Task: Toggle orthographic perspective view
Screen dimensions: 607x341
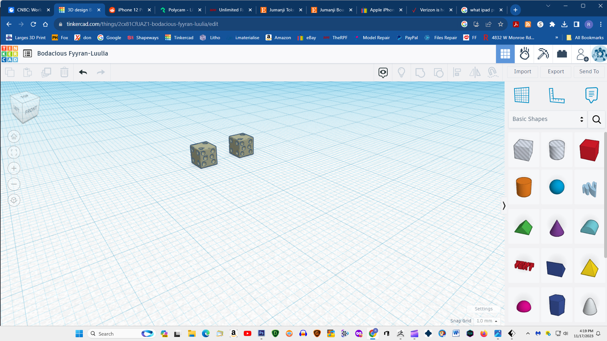Action: point(14,200)
